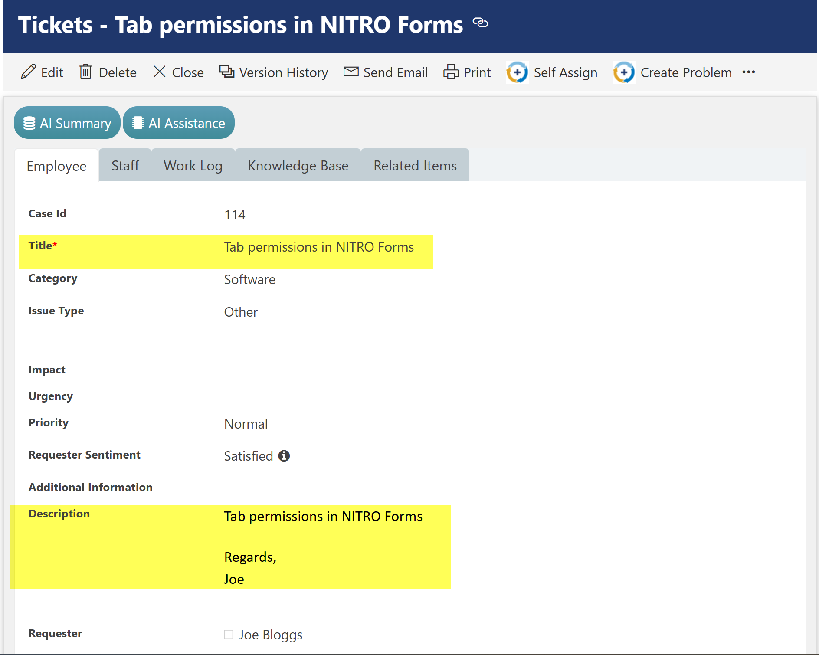Click the Close X icon in toolbar
The height and width of the screenshot is (655, 819).
pos(160,72)
